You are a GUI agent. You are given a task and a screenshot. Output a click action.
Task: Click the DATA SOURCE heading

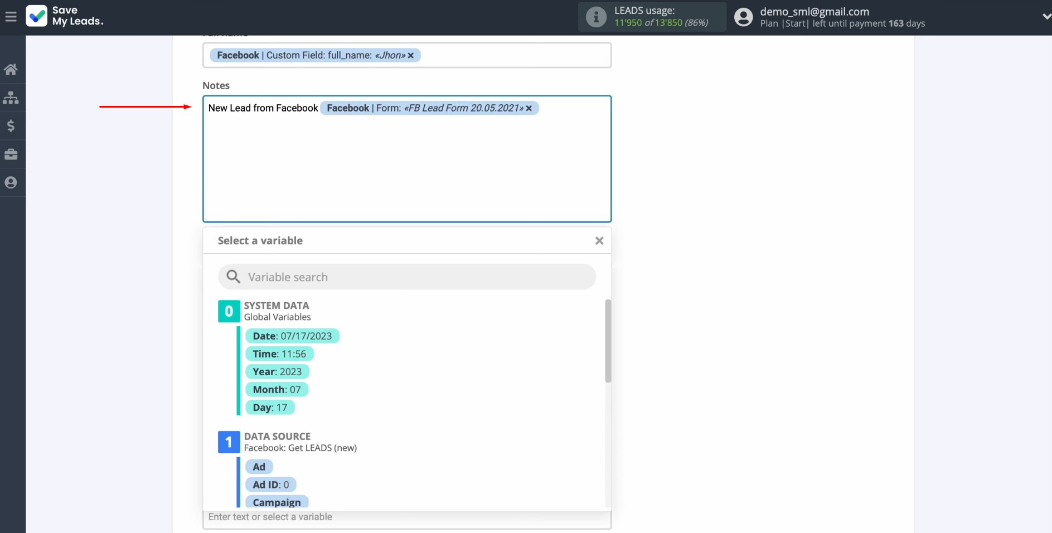(x=277, y=437)
